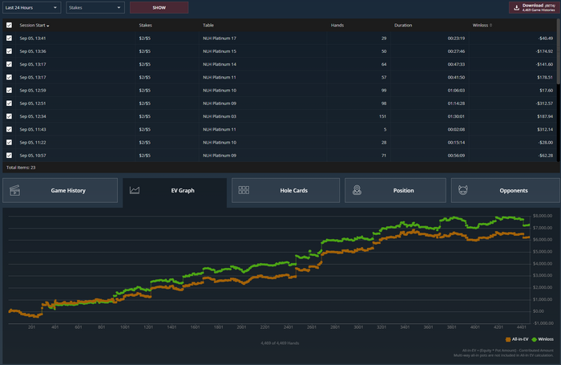
Task: Open the Position tab
Action: tap(395, 191)
